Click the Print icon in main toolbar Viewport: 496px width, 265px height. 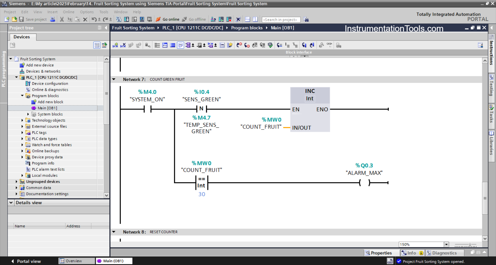pos(52,19)
